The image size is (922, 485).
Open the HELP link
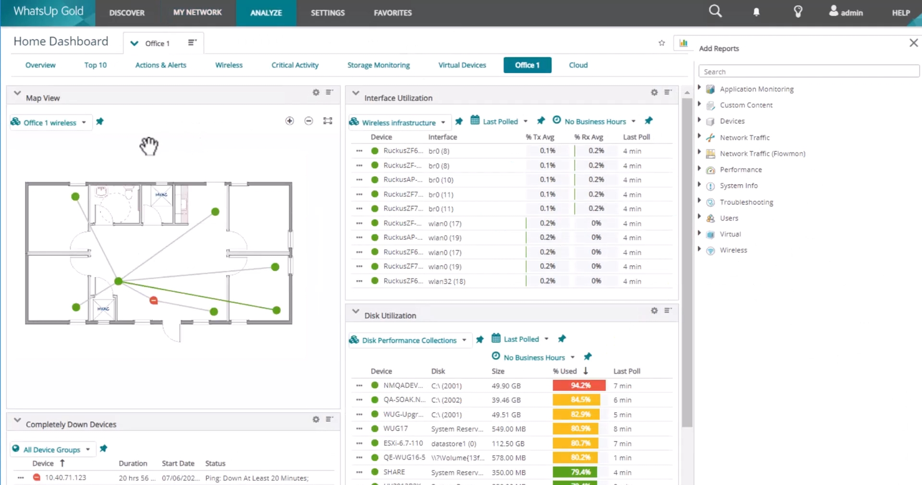tap(901, 12)
